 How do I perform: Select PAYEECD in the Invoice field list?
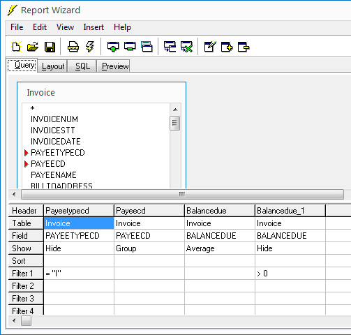[48, 164]
